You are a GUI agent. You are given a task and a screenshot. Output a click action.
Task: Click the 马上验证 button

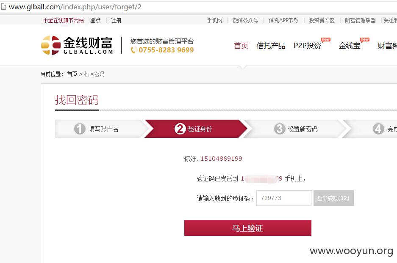click(247, 228)
